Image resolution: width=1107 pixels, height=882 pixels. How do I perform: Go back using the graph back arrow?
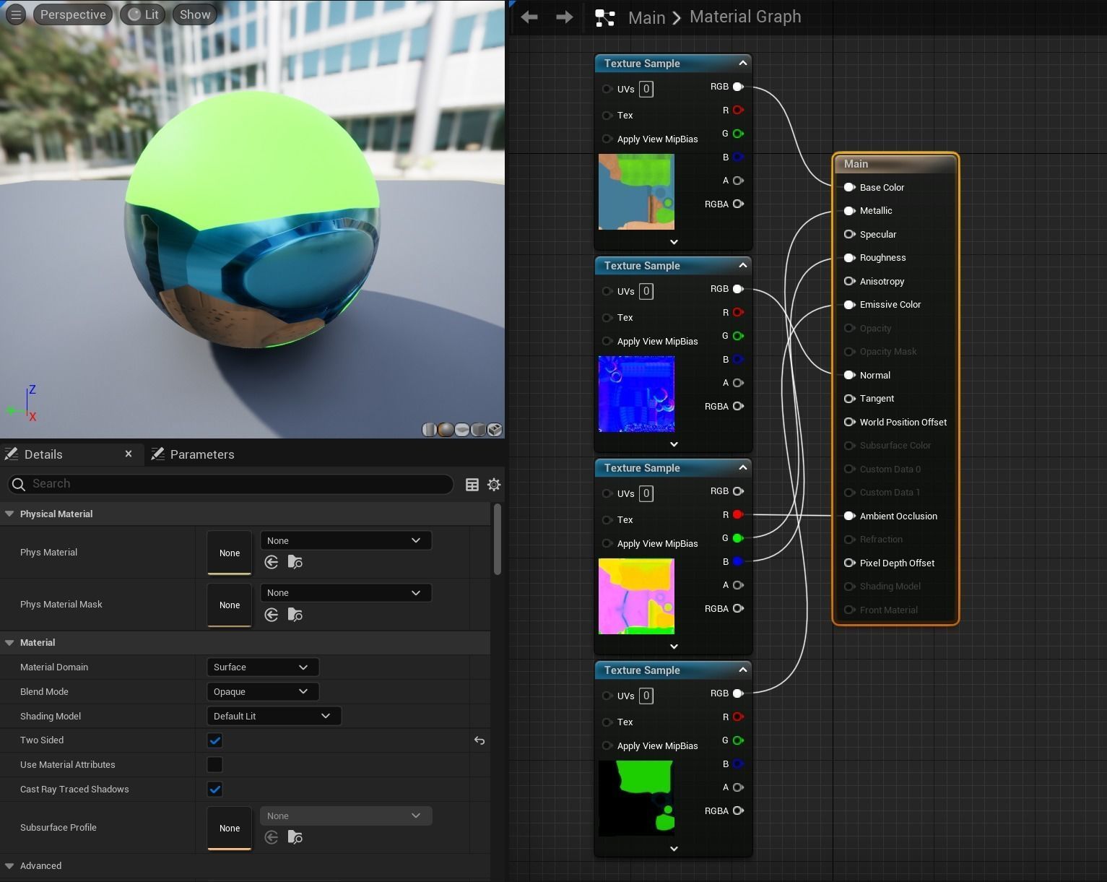tap(529, 17)
